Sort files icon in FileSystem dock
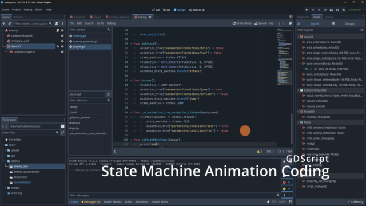This screenshot has height=206, width=366. click(62, 132)
